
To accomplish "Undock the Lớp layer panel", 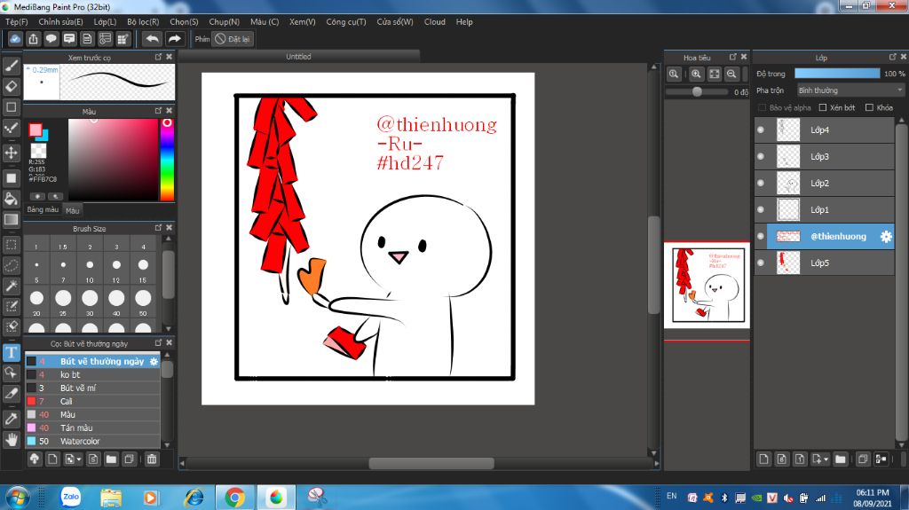I will pyautogui.click(x=892, y=57).
